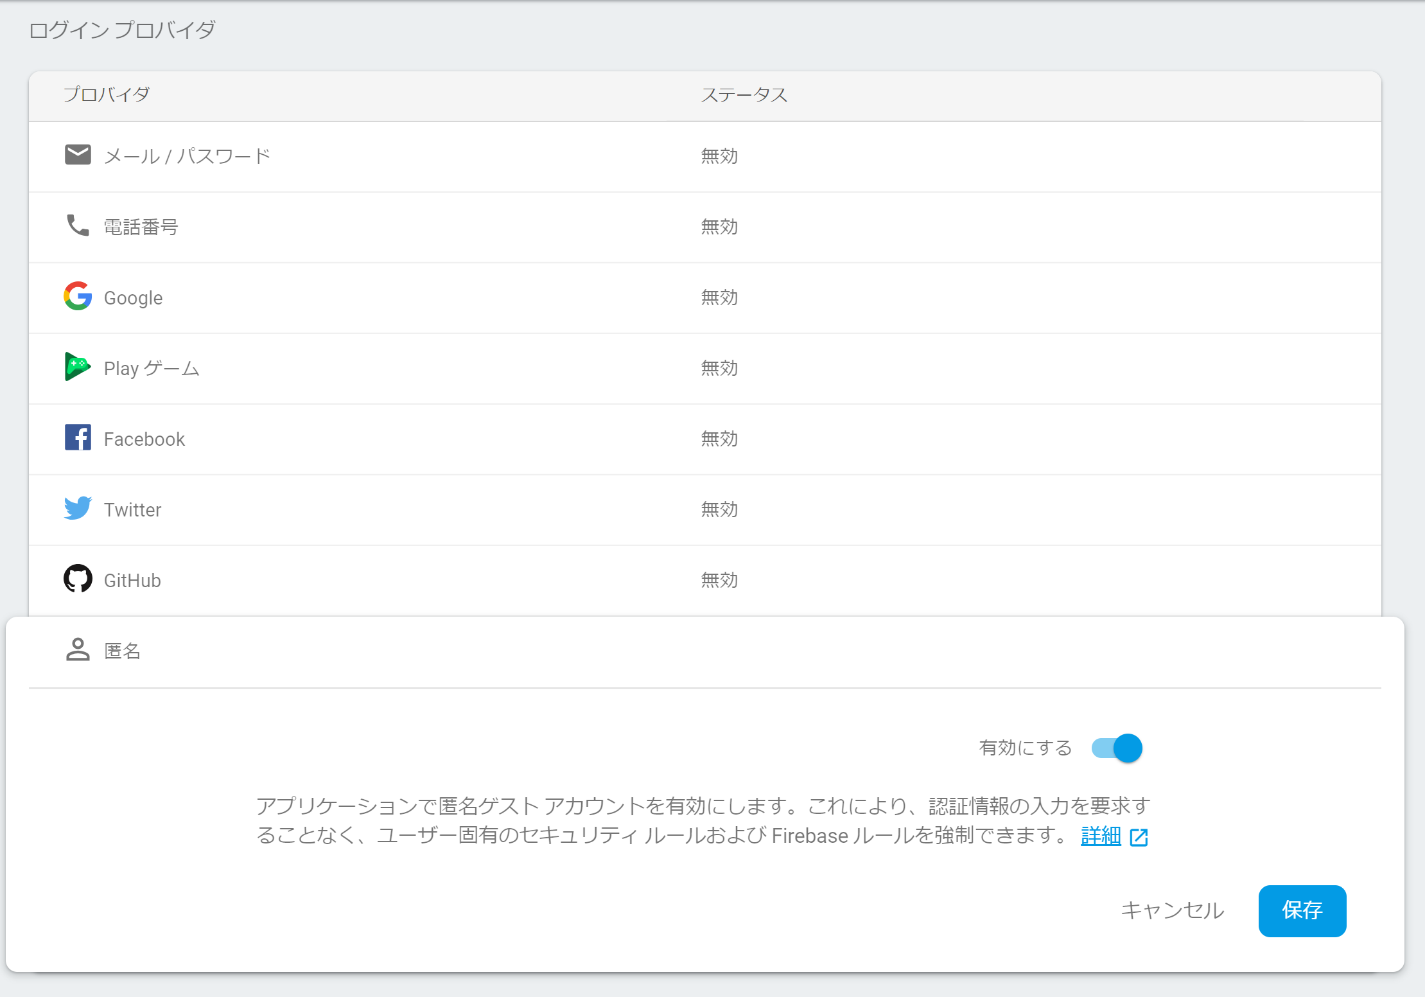Click the Google logo icon
Screen dimensions: 1425x997
coord(78,296)
